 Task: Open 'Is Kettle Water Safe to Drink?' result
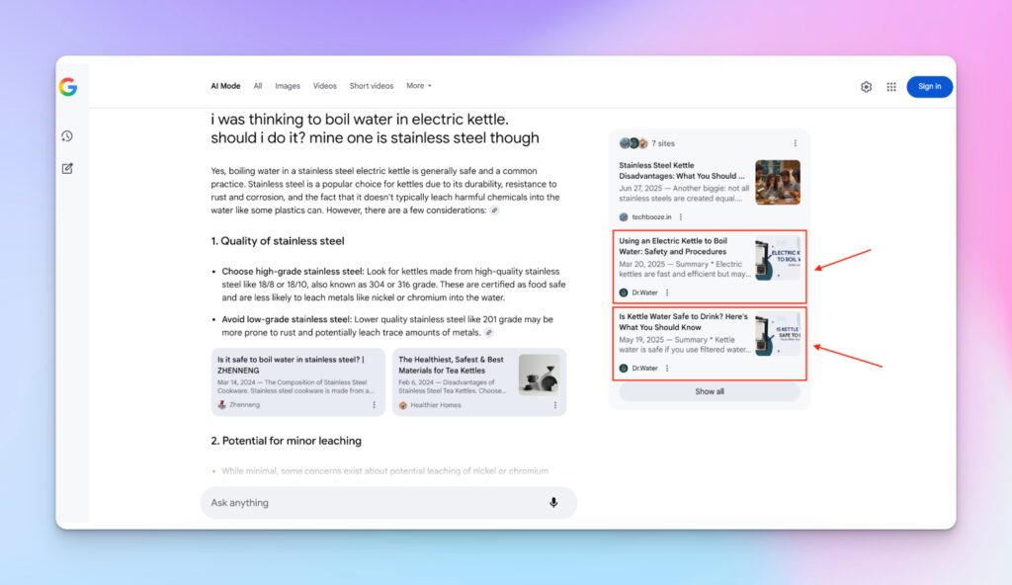click(x=684, y=322)
